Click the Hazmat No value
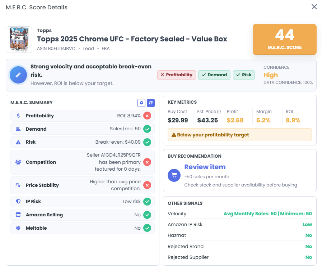Image resolution: width=322 pixels, height=270 pixels. 309,235
